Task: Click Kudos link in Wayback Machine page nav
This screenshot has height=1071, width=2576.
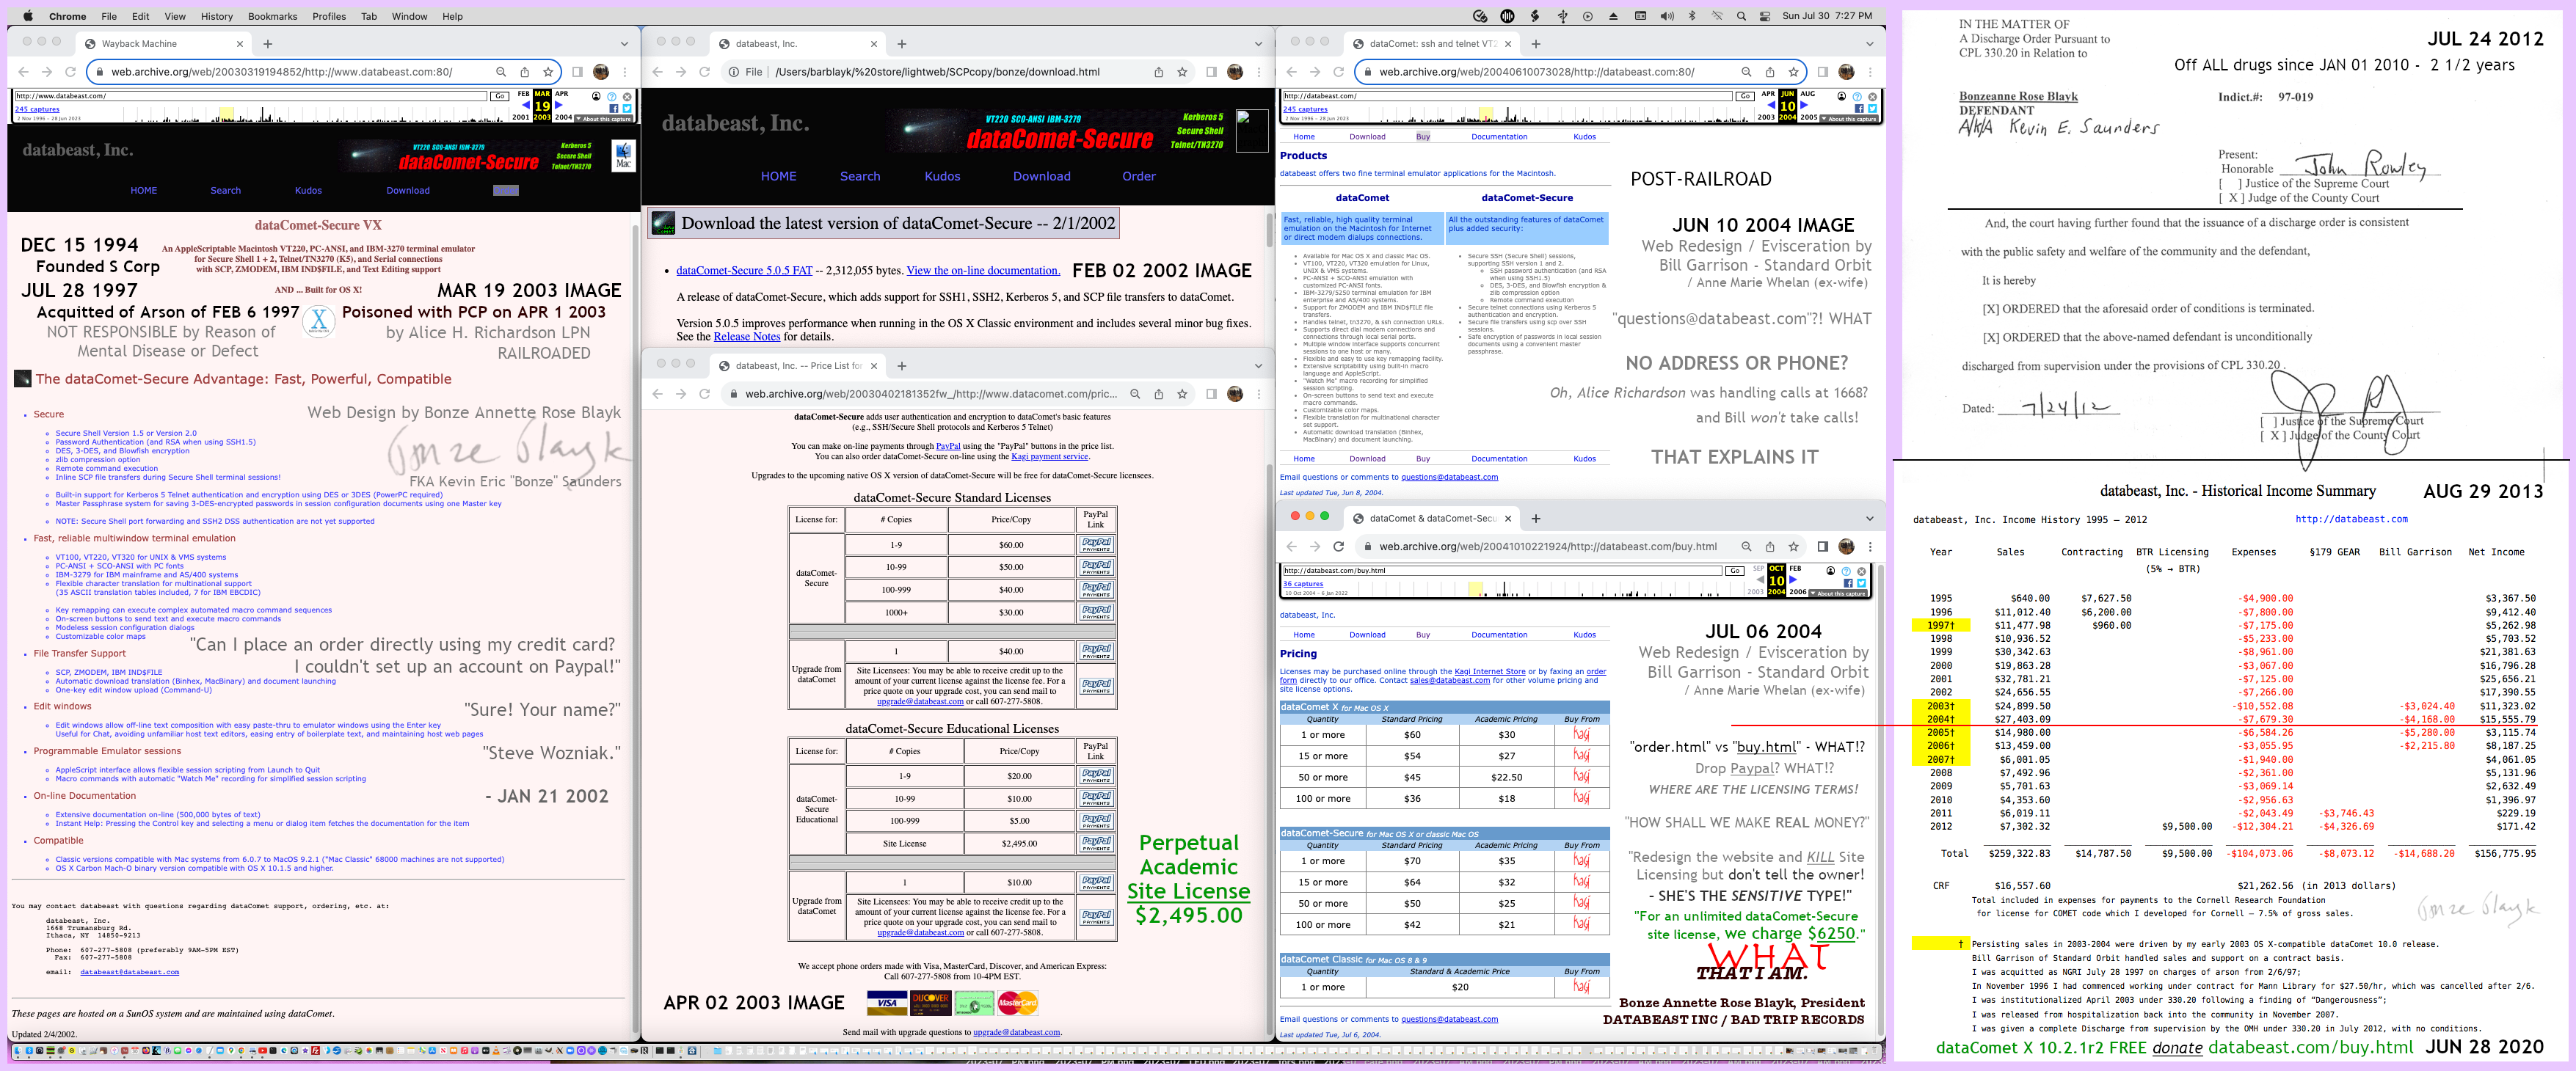Action: click(x=308, y=191)
